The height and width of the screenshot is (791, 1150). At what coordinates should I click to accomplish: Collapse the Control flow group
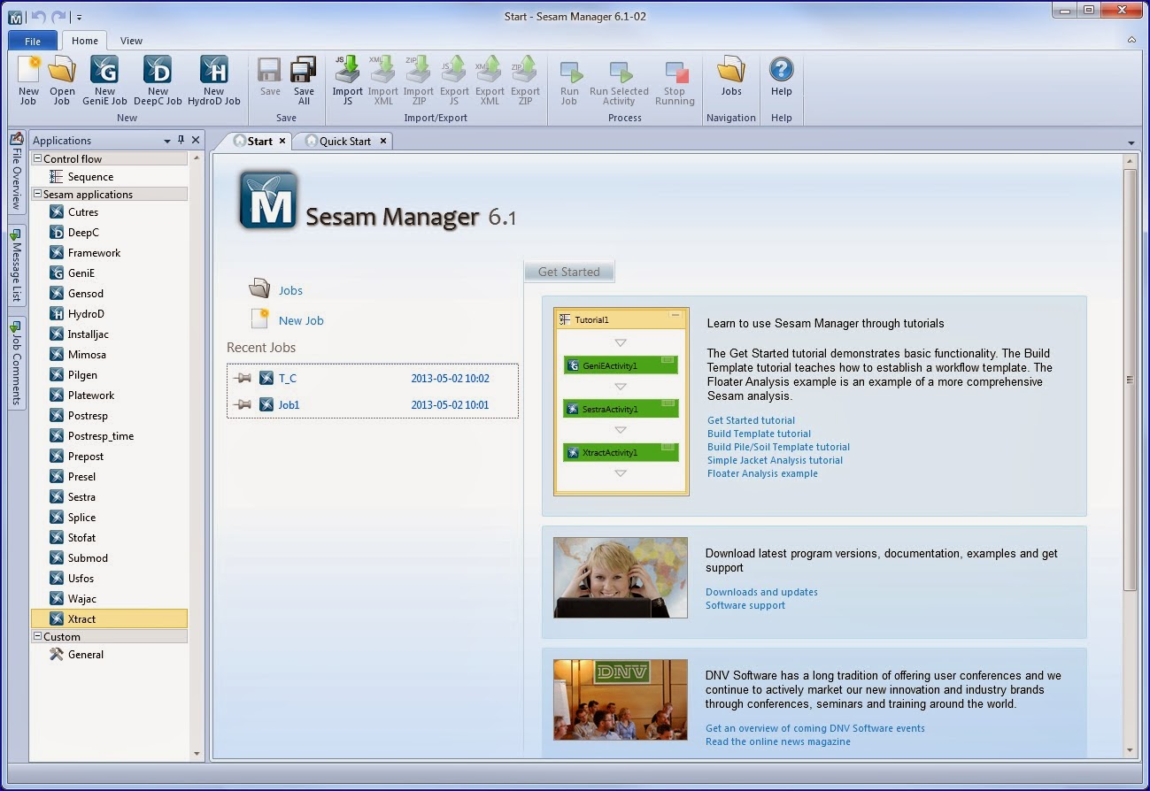(x=37, y=159)
